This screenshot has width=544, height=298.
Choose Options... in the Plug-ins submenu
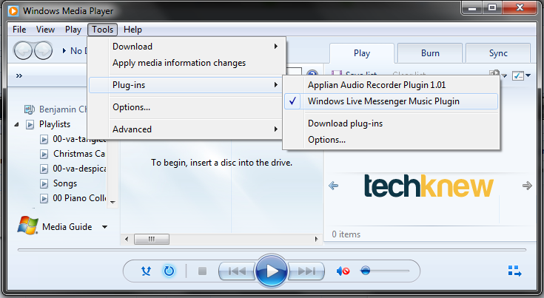[x=392, y=140]
